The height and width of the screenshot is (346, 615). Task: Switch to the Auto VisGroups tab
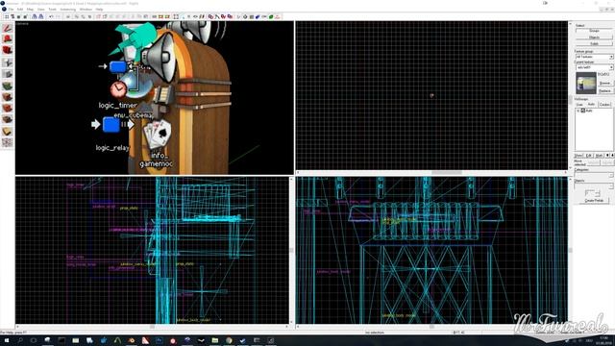point(592,105)
